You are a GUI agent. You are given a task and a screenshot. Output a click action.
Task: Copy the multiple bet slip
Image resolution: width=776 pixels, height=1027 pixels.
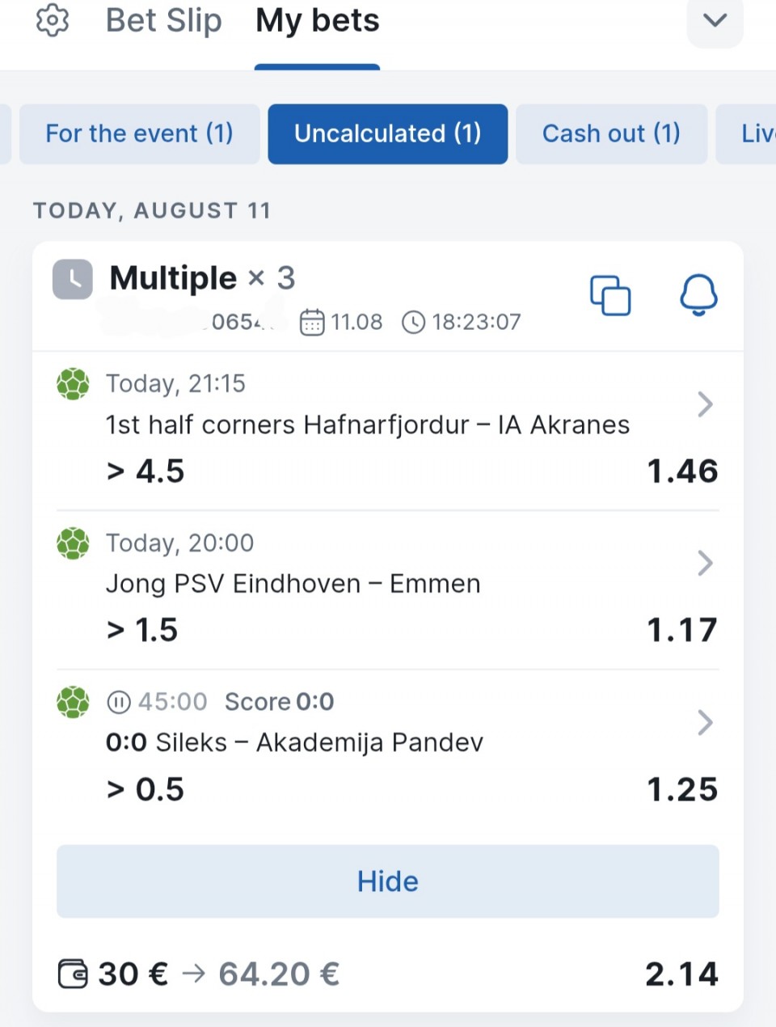610,295
